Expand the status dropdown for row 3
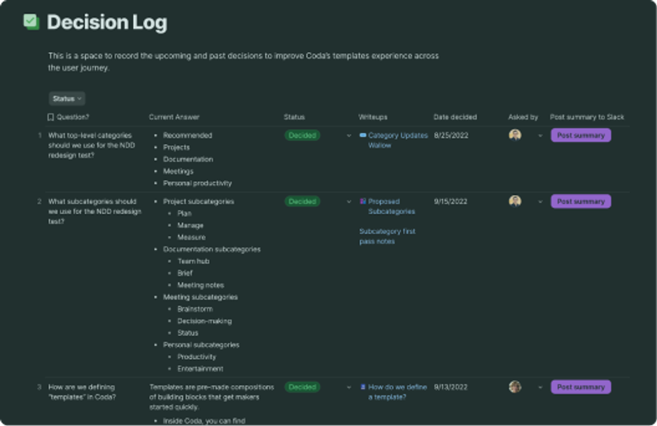The width and height of the screenshot is (657, 426). (x=348, y=388)
